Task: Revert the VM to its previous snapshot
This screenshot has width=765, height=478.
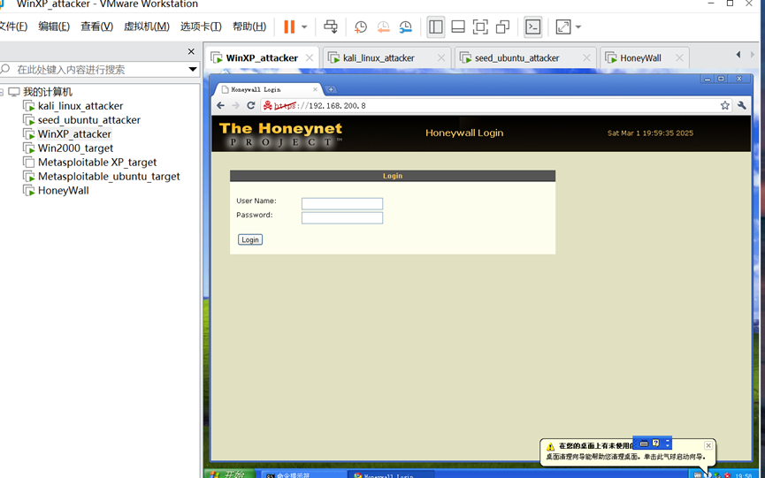Action: pyautogui.click(x=384, y=27)
